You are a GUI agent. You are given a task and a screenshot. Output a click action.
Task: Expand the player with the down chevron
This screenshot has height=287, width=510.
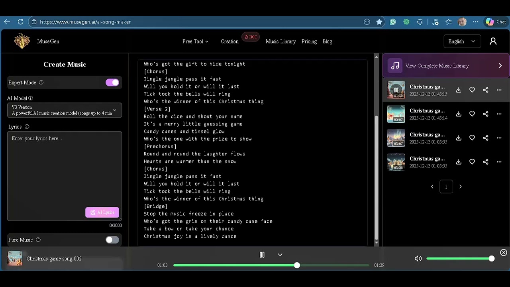click(x=280, y=255)
